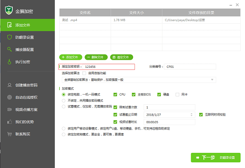Click 下一步 防翻录设置 button
Screen dimensions: 245x168
pyautogui.click(x=216, y=157)
